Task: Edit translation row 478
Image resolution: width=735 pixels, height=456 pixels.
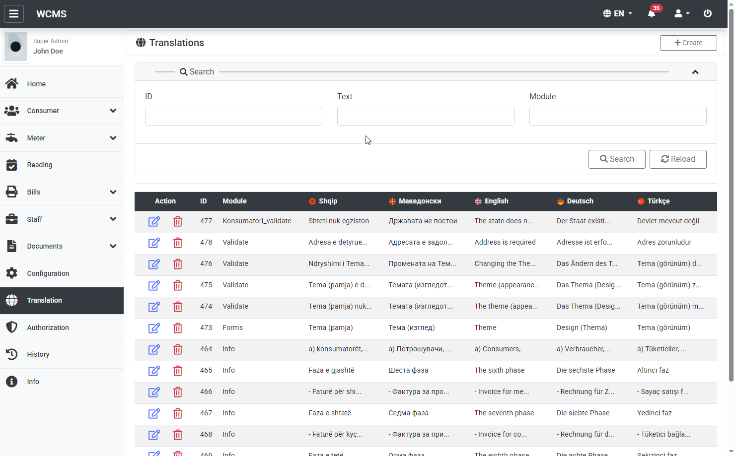Action: (x=154, y=243)
